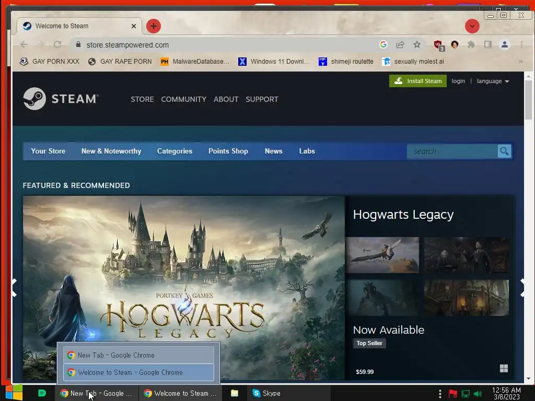View site info via the padlock icon
This screenshot has width=535, height=401.
pyautogui.click(x=78, y=45)
